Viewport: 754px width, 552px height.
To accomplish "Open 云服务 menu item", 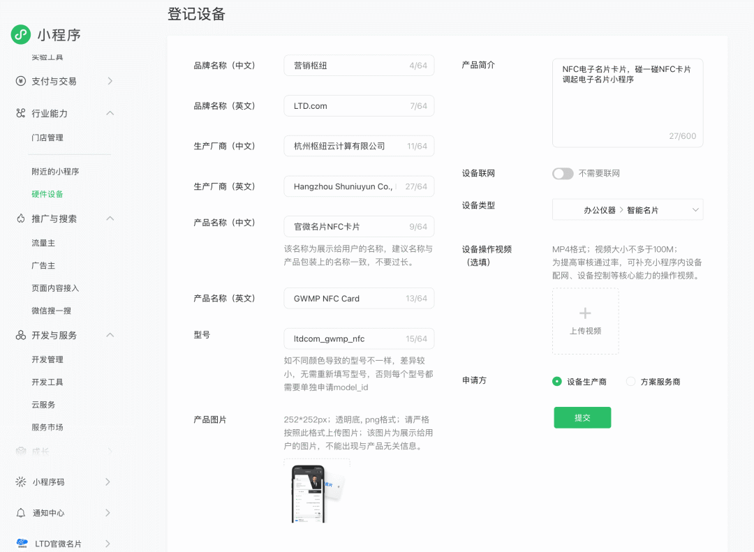I will [x=43, y=404].
